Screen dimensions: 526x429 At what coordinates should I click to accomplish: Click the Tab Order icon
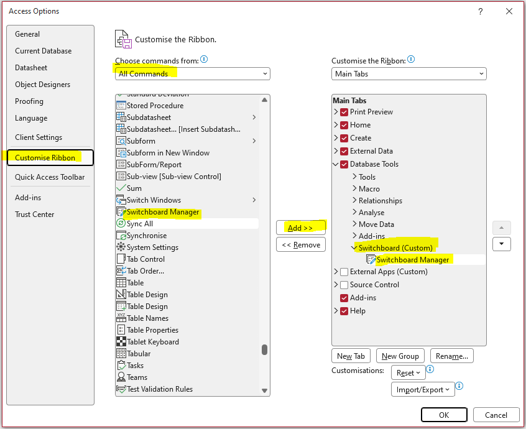[x=121, y=270]
